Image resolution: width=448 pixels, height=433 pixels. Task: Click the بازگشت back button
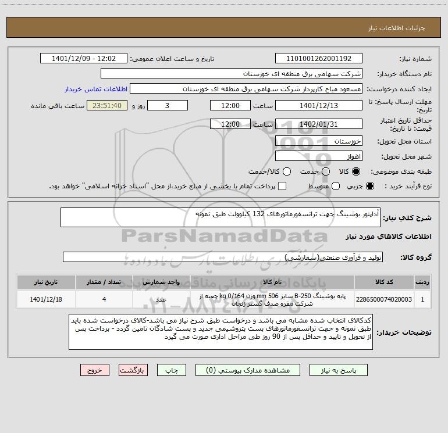[x=133, y=370]
